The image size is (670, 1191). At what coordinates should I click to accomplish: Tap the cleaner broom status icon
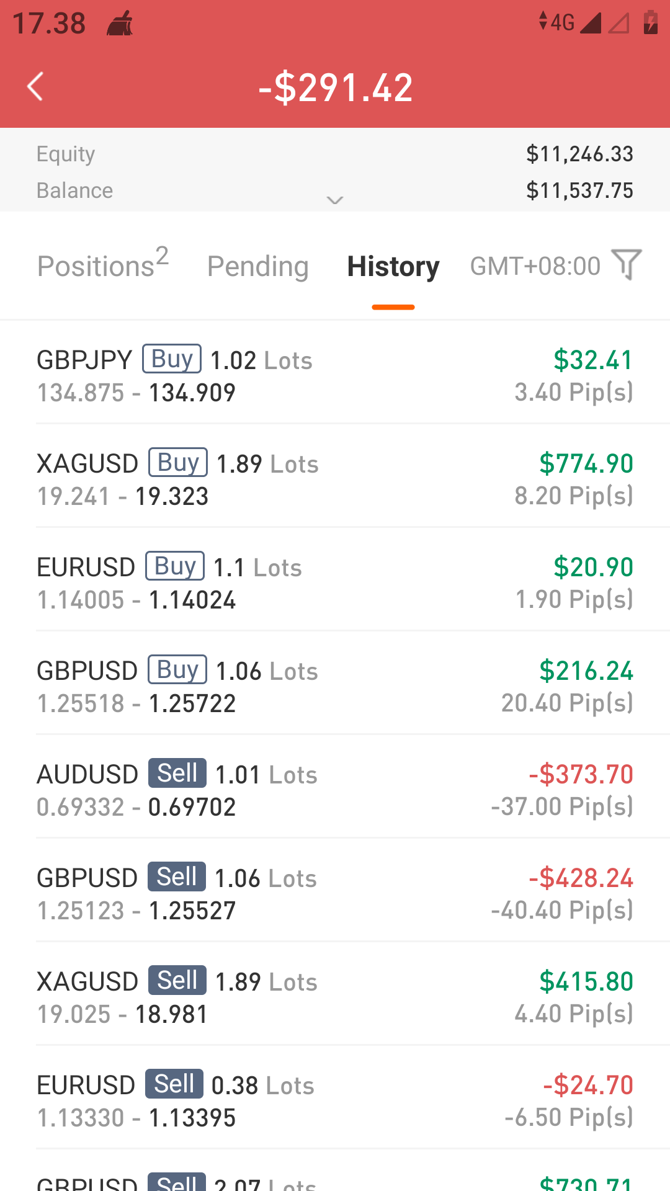tap(120, 24)
